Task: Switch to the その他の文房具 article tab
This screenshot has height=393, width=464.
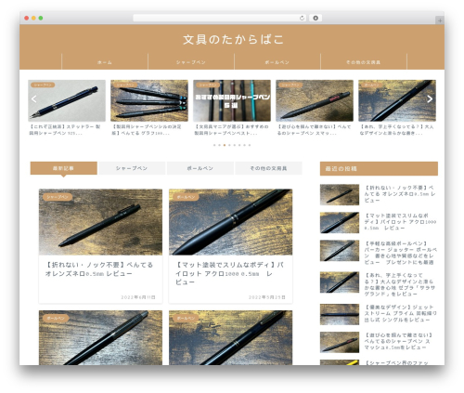Action: click(268, 168)
